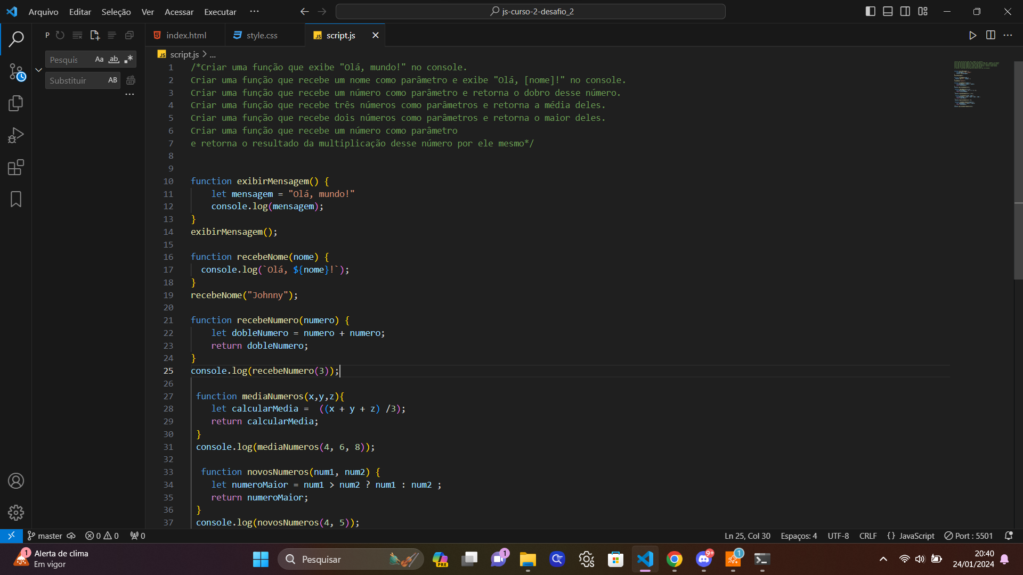Collapse all search results
Screen dimensions: 1023x575
pyautogui.click(x=129, y=35)
